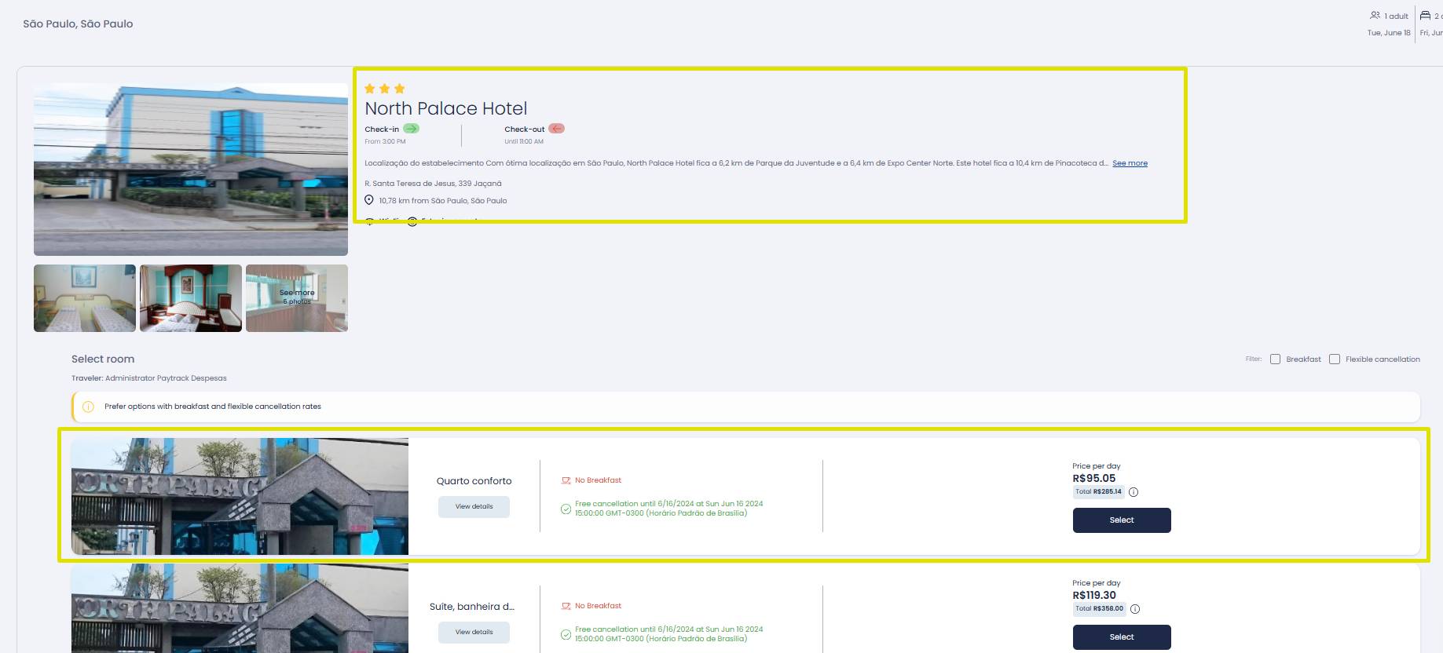1443x653 pixels.
Task: Click the Select room heading
Action: (x=103, y=359)
